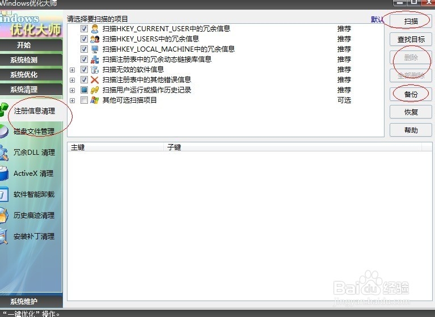435x317 pixels.
Task: Select 磁盘文件管理 label in sidebar
Action: 34,131
